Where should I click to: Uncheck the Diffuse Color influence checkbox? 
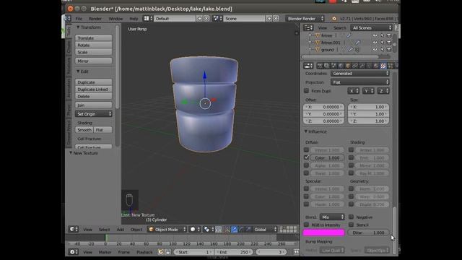[306, 157]
